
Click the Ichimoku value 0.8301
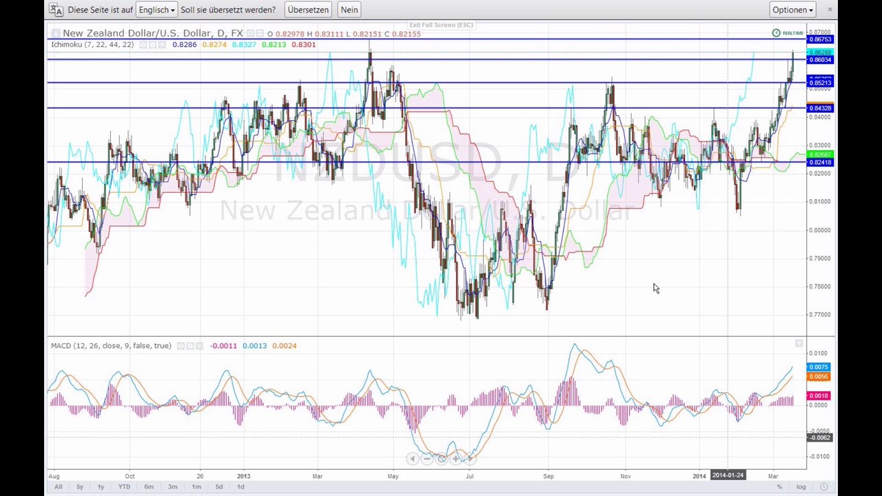click(303, 45)
